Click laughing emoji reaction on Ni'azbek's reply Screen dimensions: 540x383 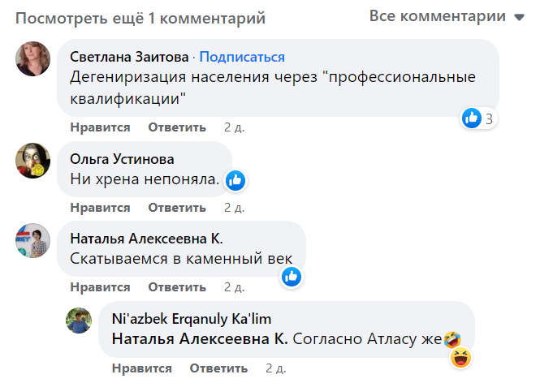(x=460, y=356)
